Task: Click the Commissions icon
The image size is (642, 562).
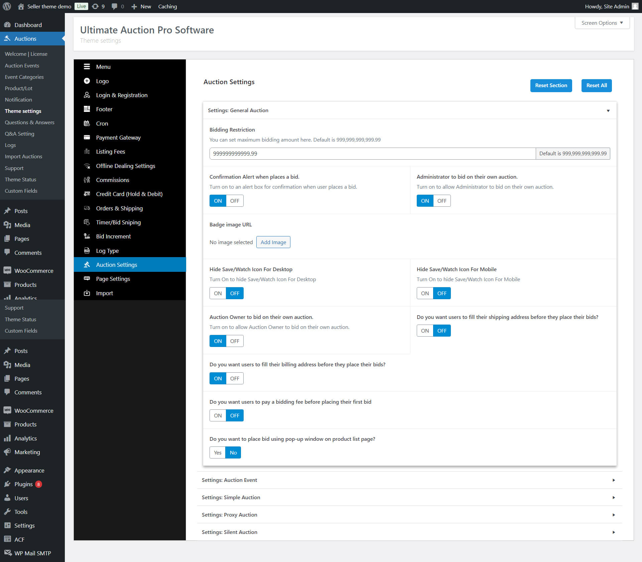Action: coord(87,180)
